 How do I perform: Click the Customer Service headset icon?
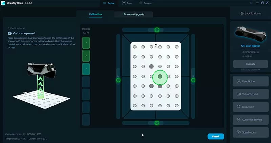pos(238,120)
